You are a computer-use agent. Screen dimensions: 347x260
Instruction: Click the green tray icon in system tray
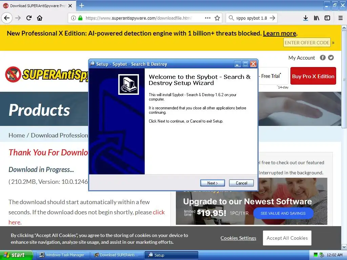coord(315,255)
